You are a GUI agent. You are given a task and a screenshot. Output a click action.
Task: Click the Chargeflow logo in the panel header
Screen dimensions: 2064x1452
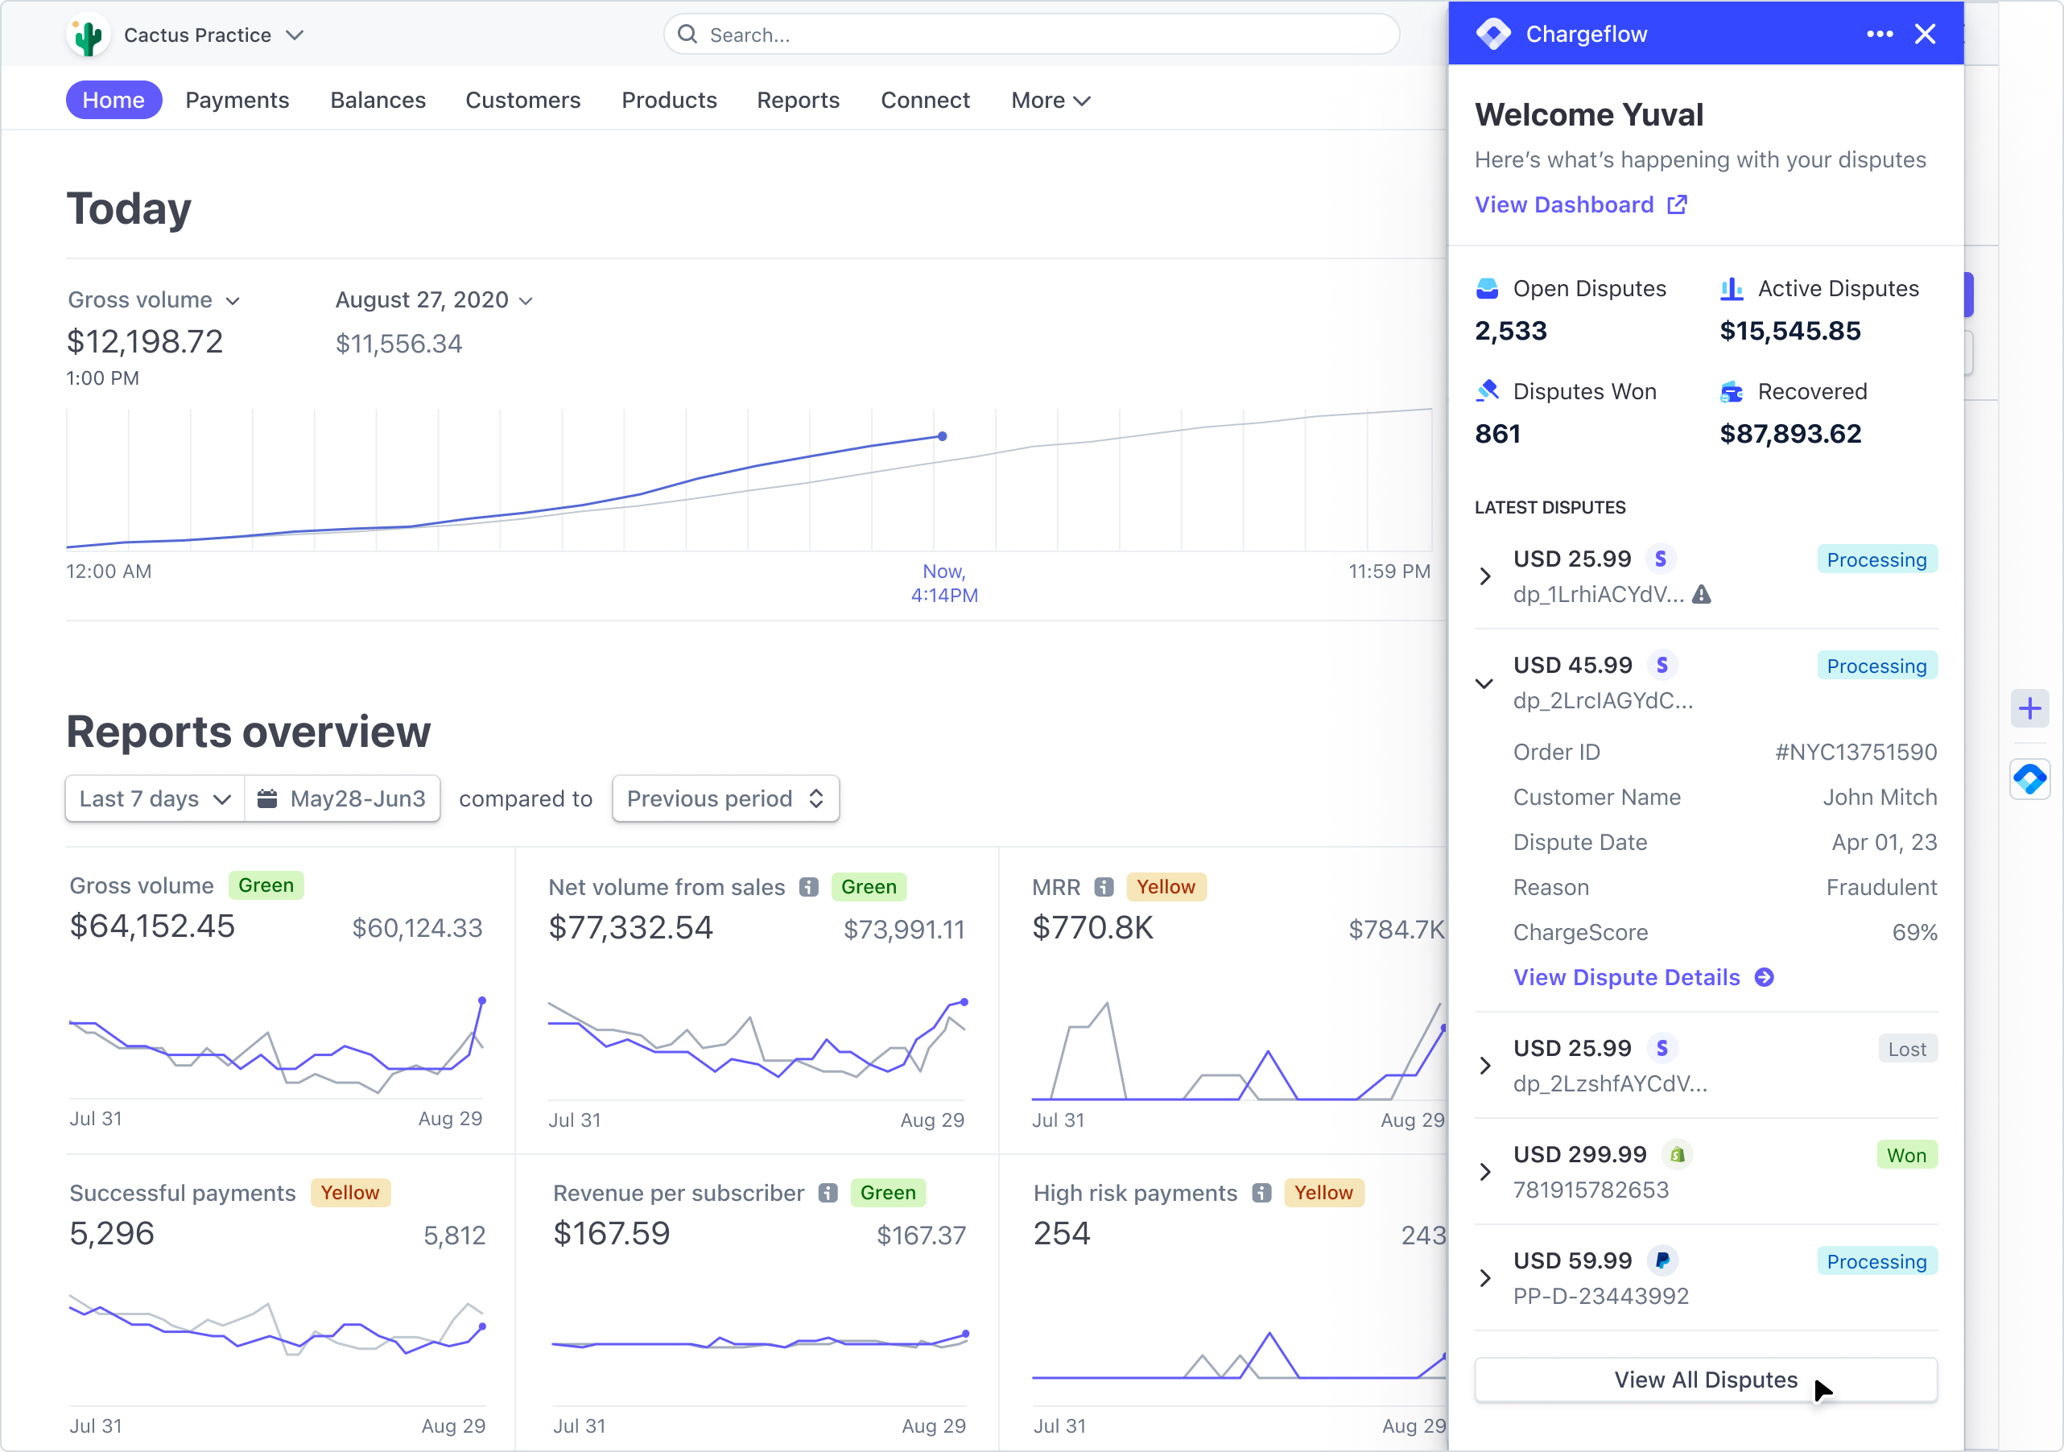pos(1492,33)
